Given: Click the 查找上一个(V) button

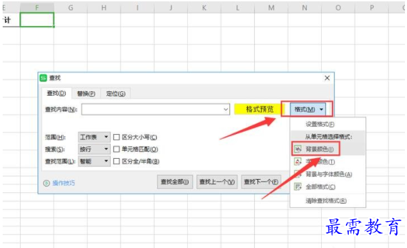Looking at the screenshot, I should tap(217, 182).
